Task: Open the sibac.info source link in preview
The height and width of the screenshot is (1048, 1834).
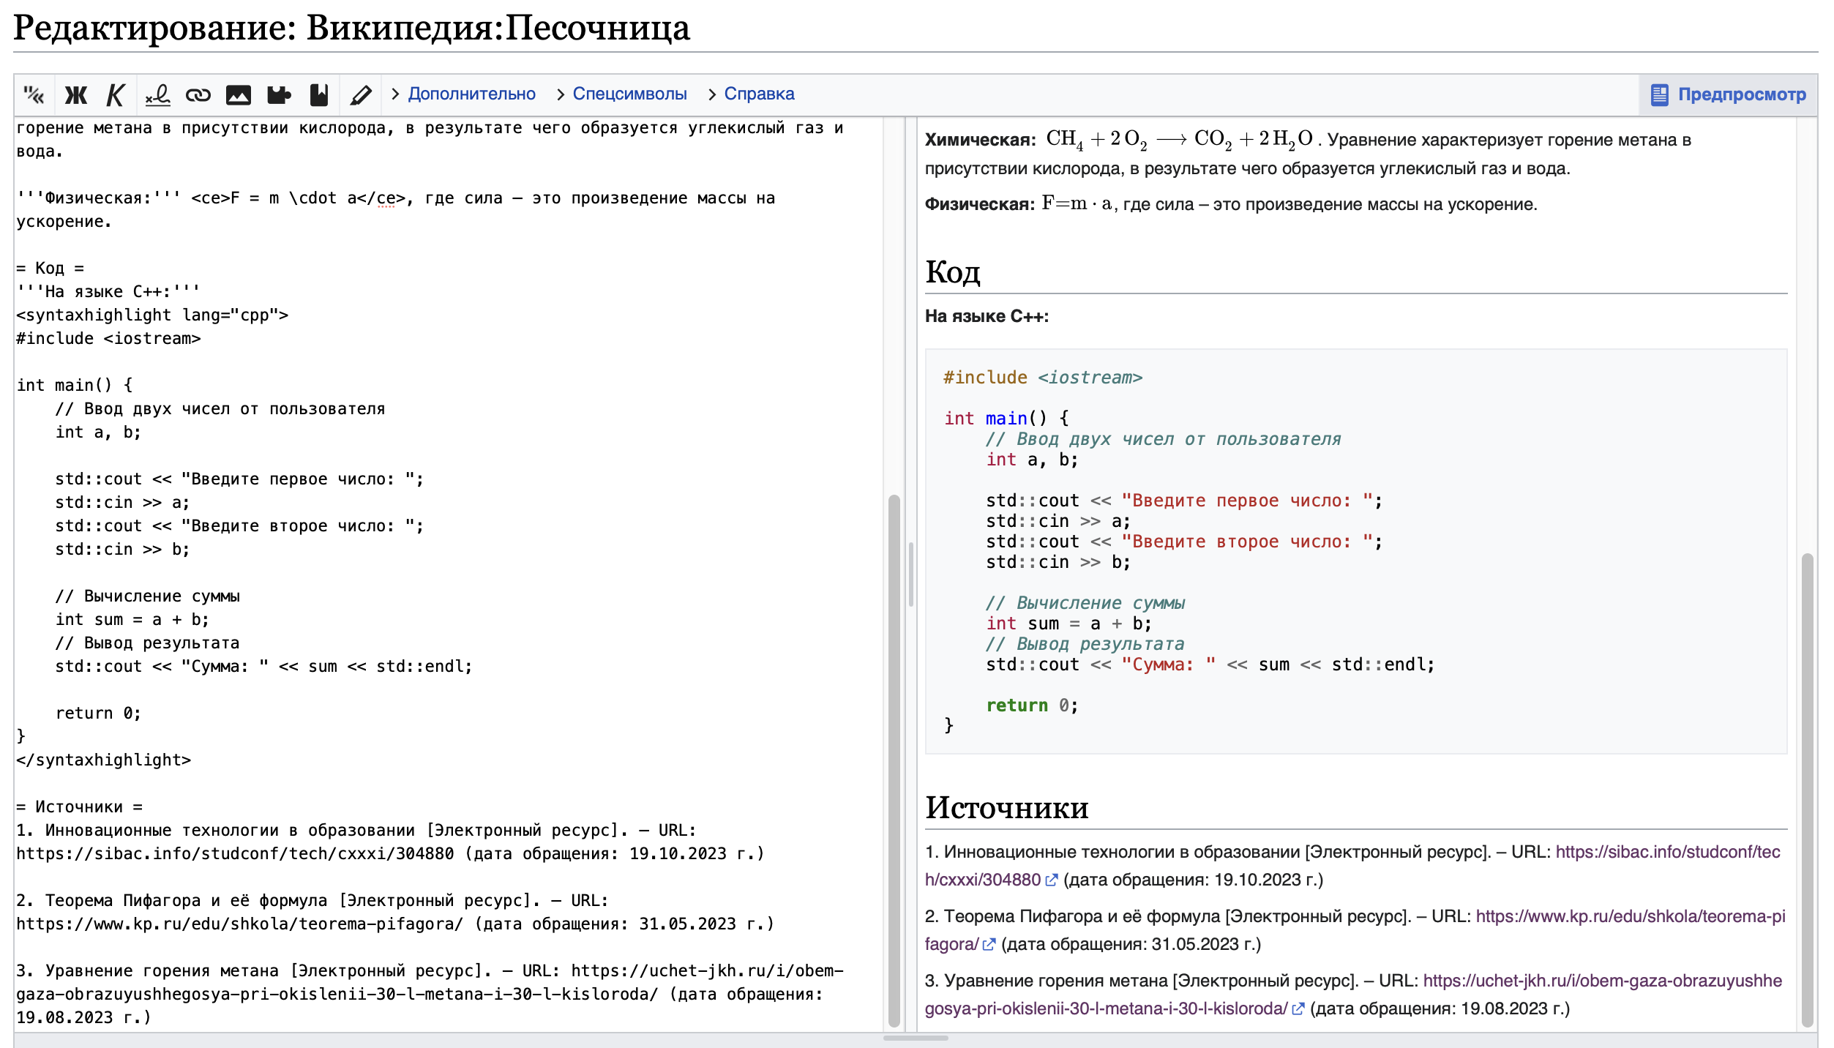Action: click(x=1668, y=852)
